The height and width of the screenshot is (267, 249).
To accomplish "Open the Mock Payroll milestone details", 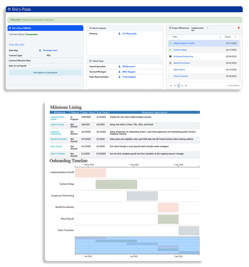I will pyautogui.click(x=179, y=69).
